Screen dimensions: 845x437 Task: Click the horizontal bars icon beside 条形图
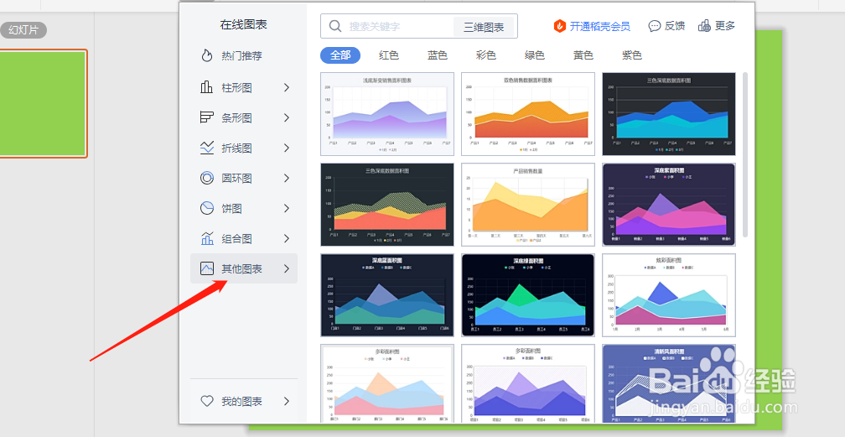(207, 117)
